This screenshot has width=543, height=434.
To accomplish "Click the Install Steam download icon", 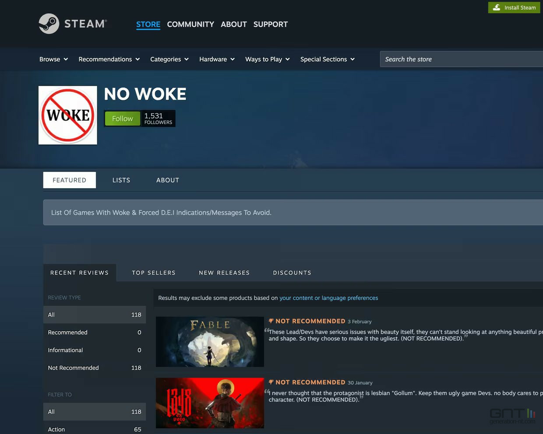I will point(496,7).
